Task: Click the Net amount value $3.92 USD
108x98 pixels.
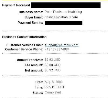Action: tap(53, 70)
